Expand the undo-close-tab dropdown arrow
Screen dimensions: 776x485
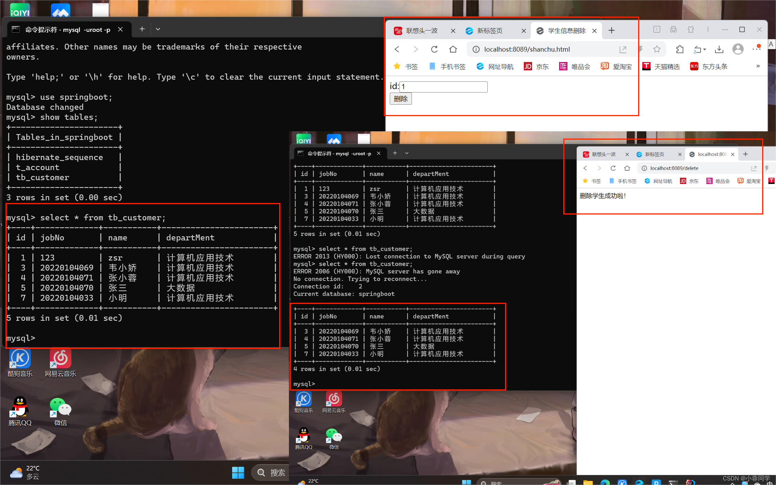(705, 50)
